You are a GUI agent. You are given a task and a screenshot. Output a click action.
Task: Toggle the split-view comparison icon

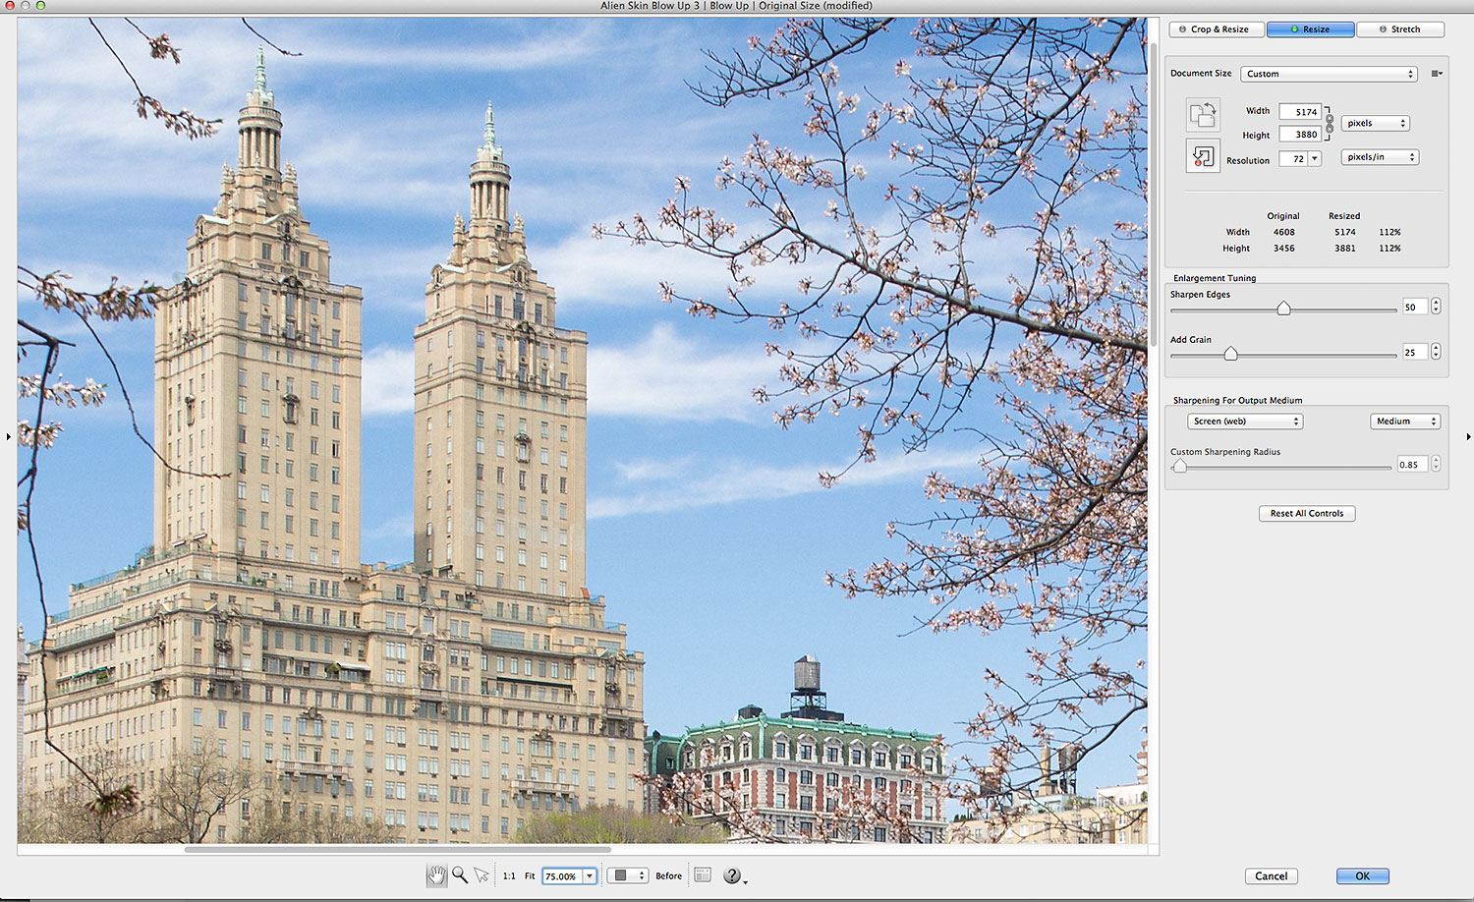702,874
